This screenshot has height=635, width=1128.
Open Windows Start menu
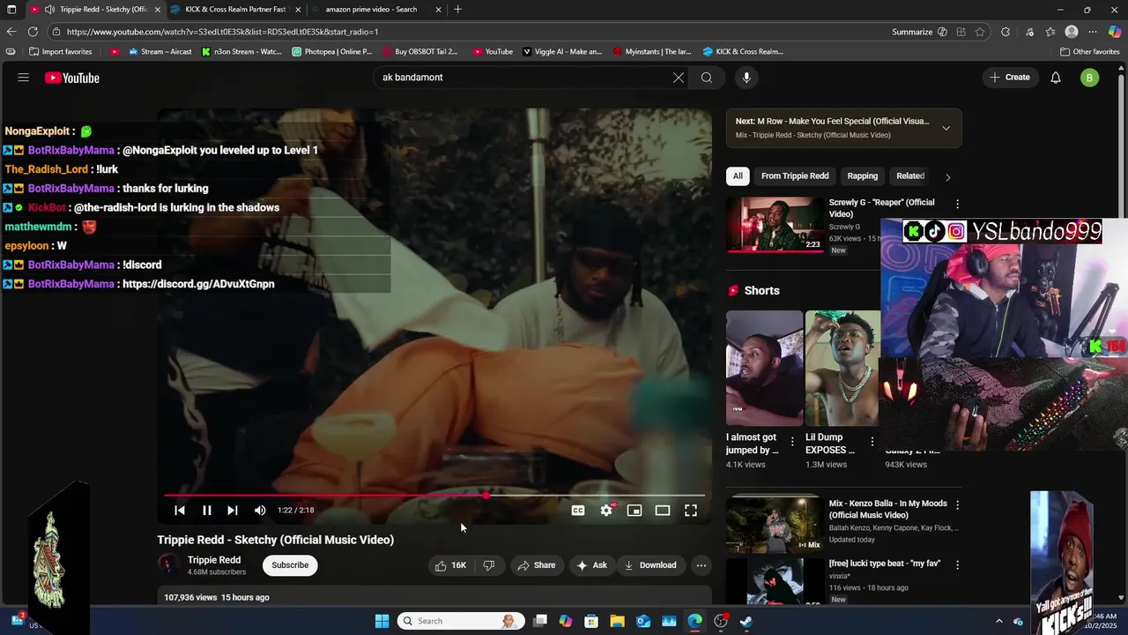(382, 621)
